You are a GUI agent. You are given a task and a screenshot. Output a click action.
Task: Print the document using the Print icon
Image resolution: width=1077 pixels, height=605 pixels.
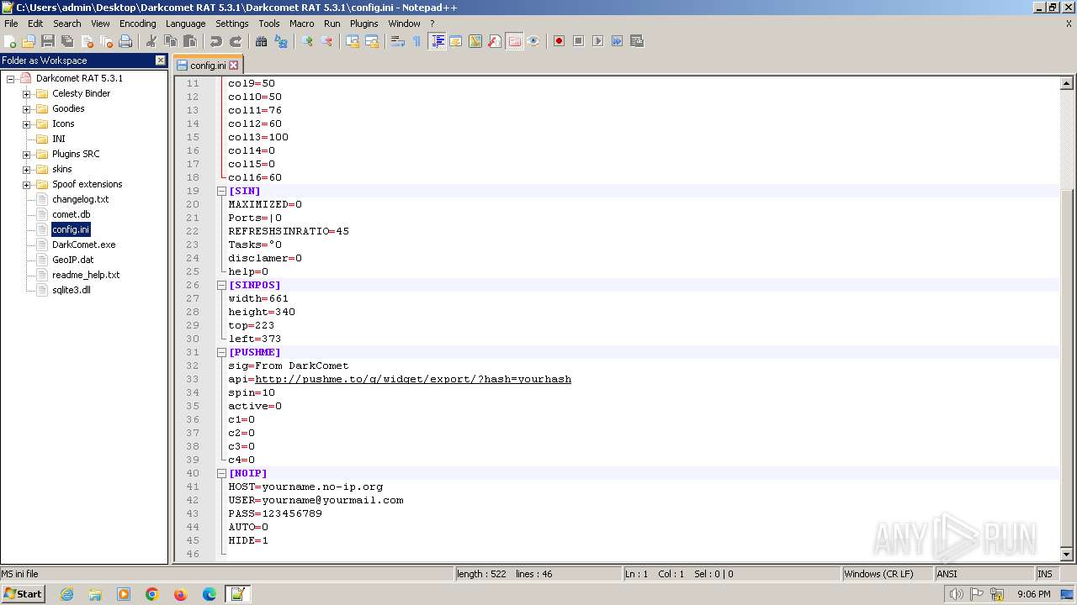point(125,41)
